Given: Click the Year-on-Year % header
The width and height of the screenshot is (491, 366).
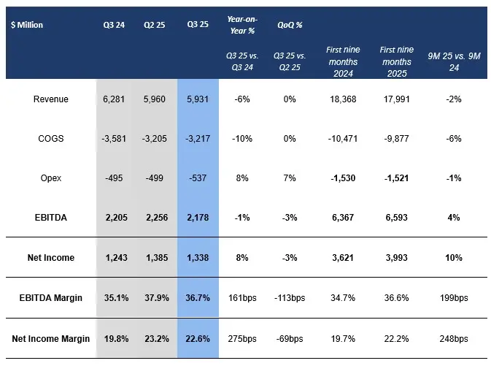Looking at the screenshot, I should 242,25.
